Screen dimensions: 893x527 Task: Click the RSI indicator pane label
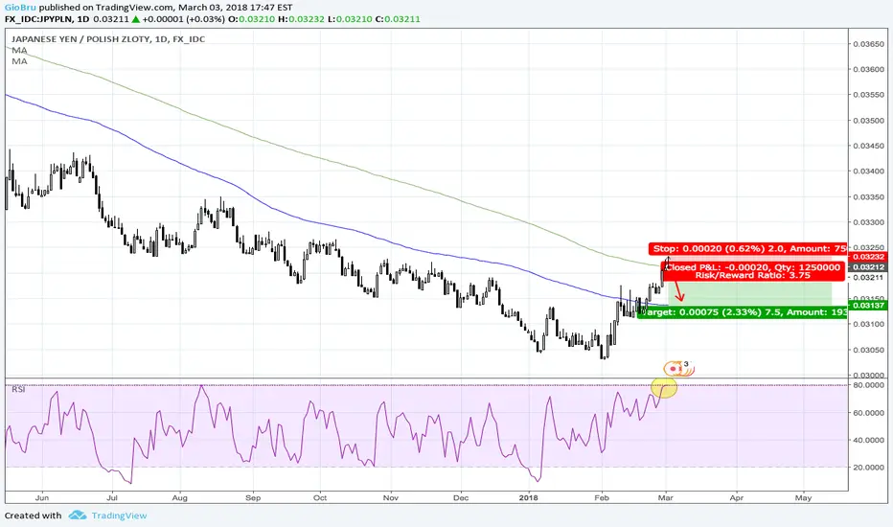(x=18, y=390)
